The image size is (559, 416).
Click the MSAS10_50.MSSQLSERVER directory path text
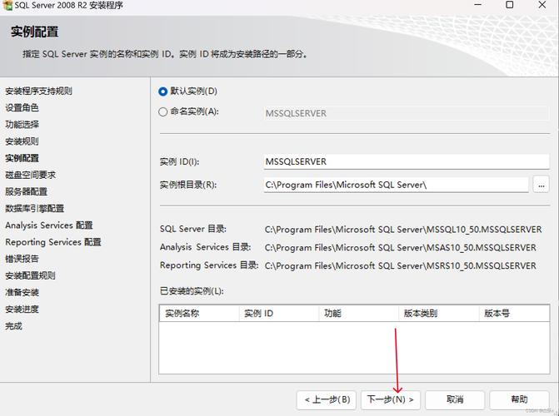401,248
